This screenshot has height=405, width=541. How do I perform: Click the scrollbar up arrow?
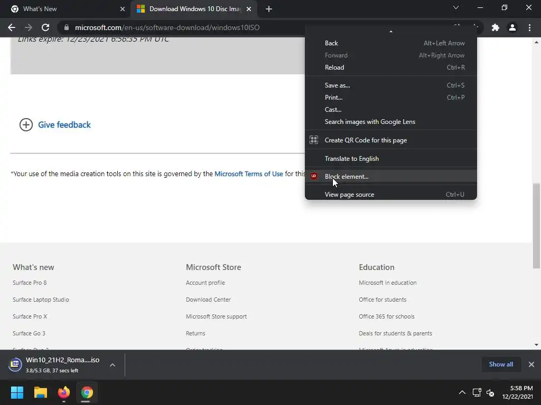tap(536, 42)
